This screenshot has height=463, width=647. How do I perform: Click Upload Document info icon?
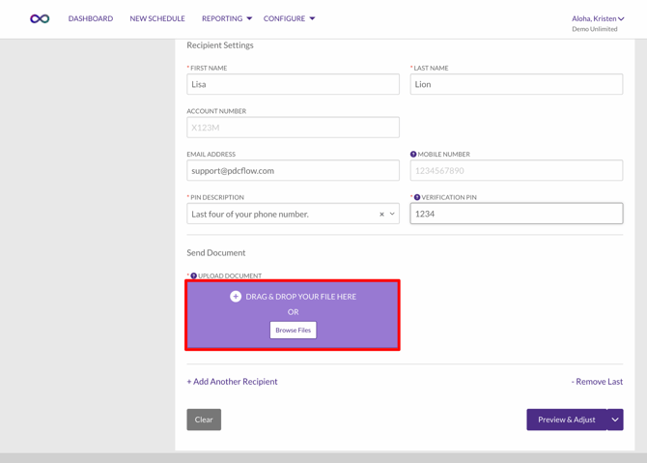coord(193,276)
